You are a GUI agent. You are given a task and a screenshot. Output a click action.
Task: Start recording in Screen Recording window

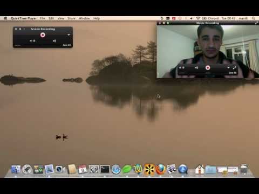click(x=43, y=35)
